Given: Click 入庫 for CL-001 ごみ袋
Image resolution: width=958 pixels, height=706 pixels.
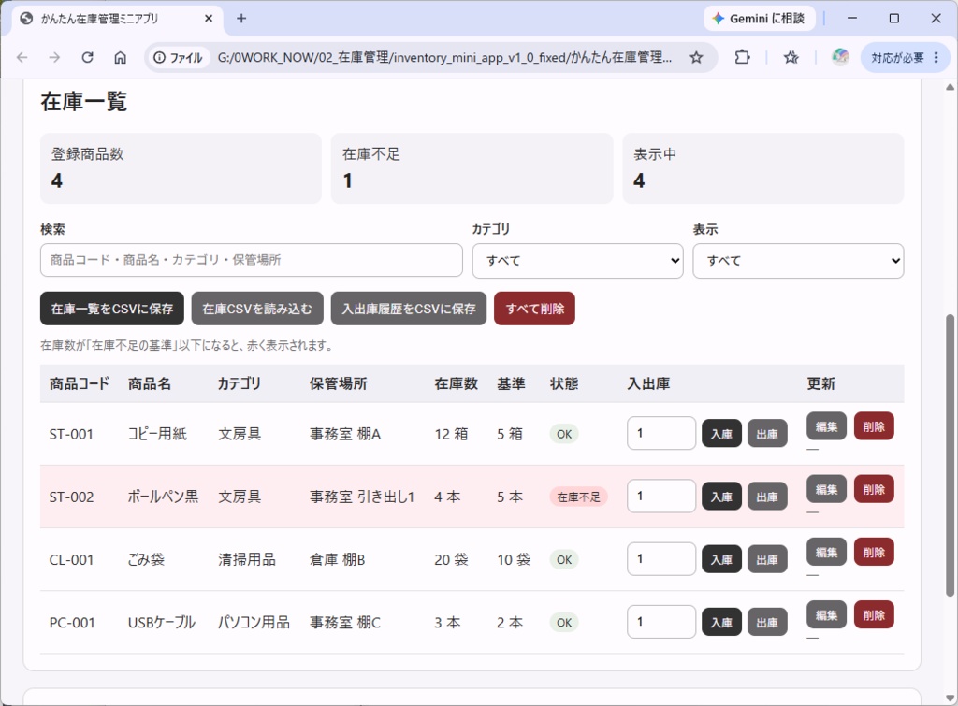Looking at the screenshot, I should point(721,559).
